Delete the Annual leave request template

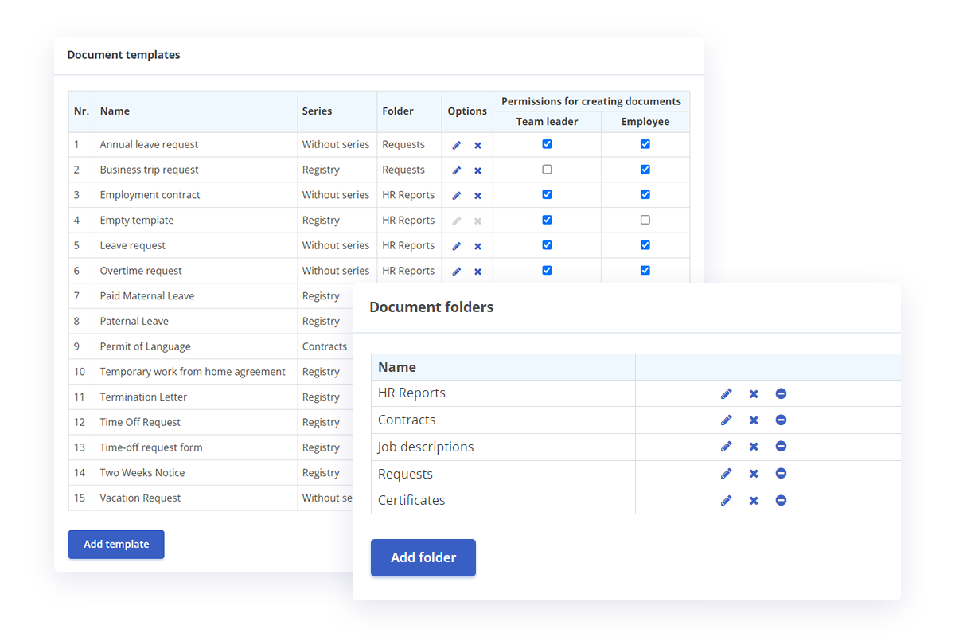point(477,145)
